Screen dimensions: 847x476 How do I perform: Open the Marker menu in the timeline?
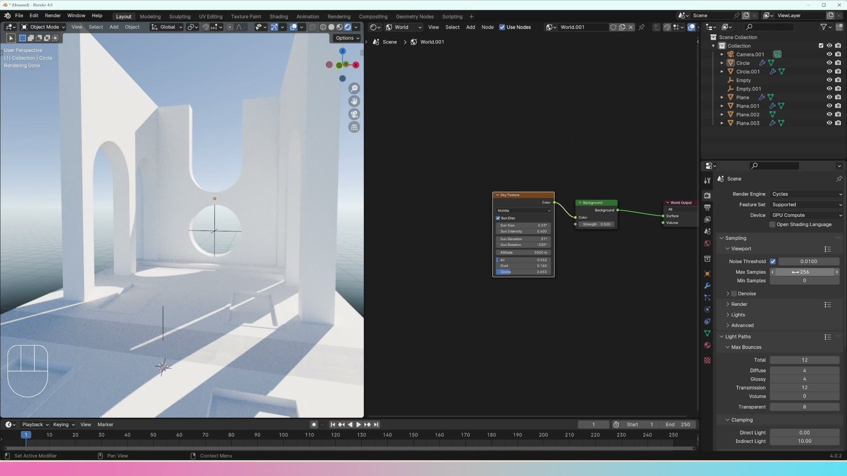105,424
